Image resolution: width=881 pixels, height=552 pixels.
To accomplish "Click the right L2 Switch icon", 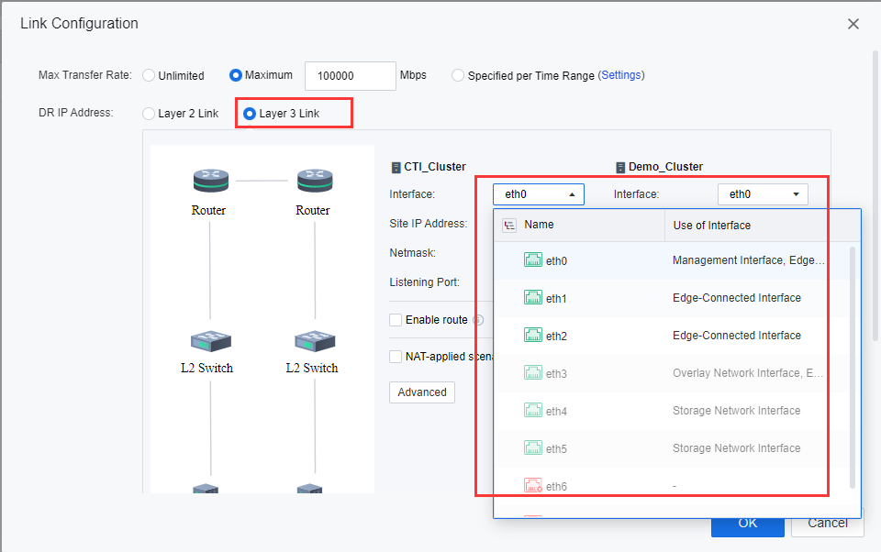I will (313, 341).
